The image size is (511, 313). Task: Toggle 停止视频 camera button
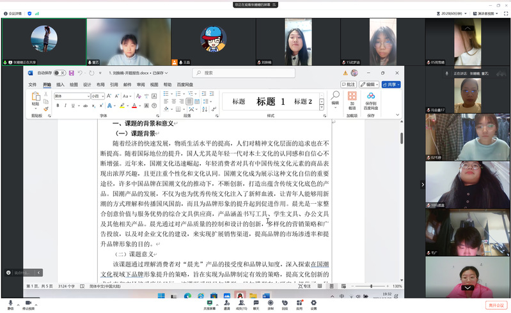(x=28, y=303)
